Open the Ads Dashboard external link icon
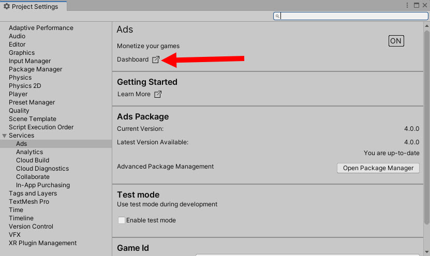This screenshot has width=430, height=256. (x=156, y=59)
